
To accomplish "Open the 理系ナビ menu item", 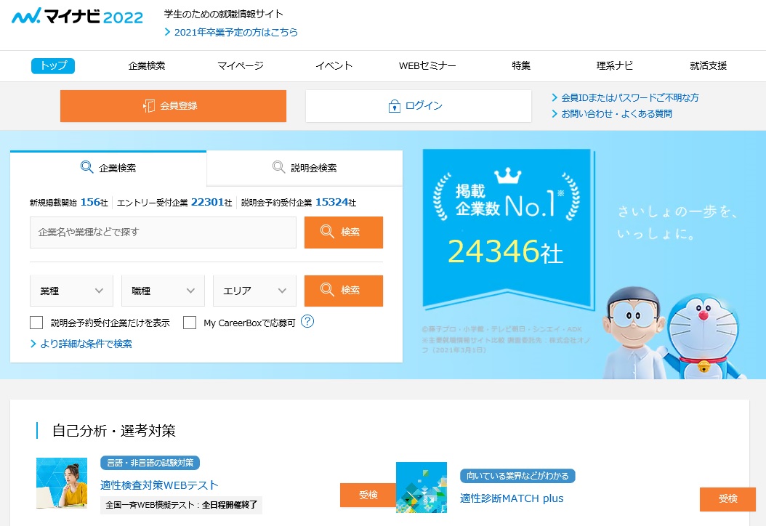I will click(x=615, y=65).
